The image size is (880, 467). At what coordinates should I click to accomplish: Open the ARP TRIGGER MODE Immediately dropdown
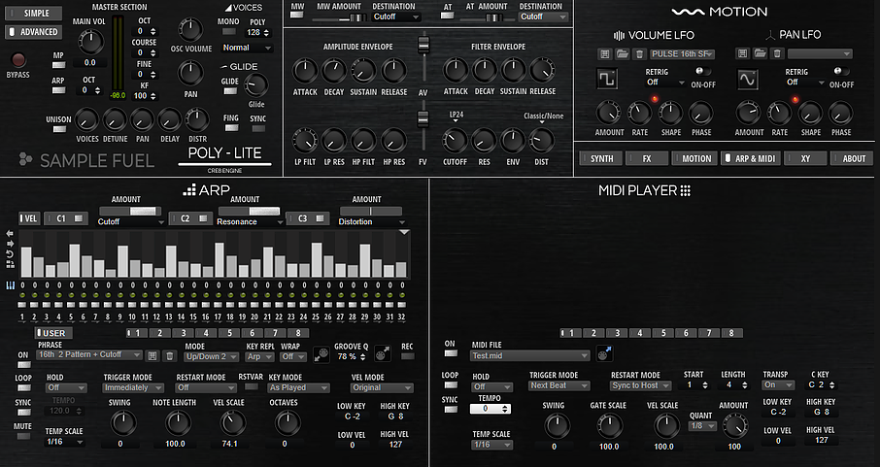tap(133, 387)
